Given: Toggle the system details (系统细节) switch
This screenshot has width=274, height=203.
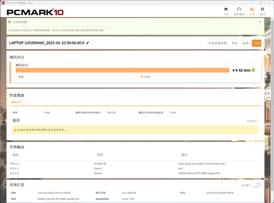Looking at the screenshot, I should click(256, 185).
